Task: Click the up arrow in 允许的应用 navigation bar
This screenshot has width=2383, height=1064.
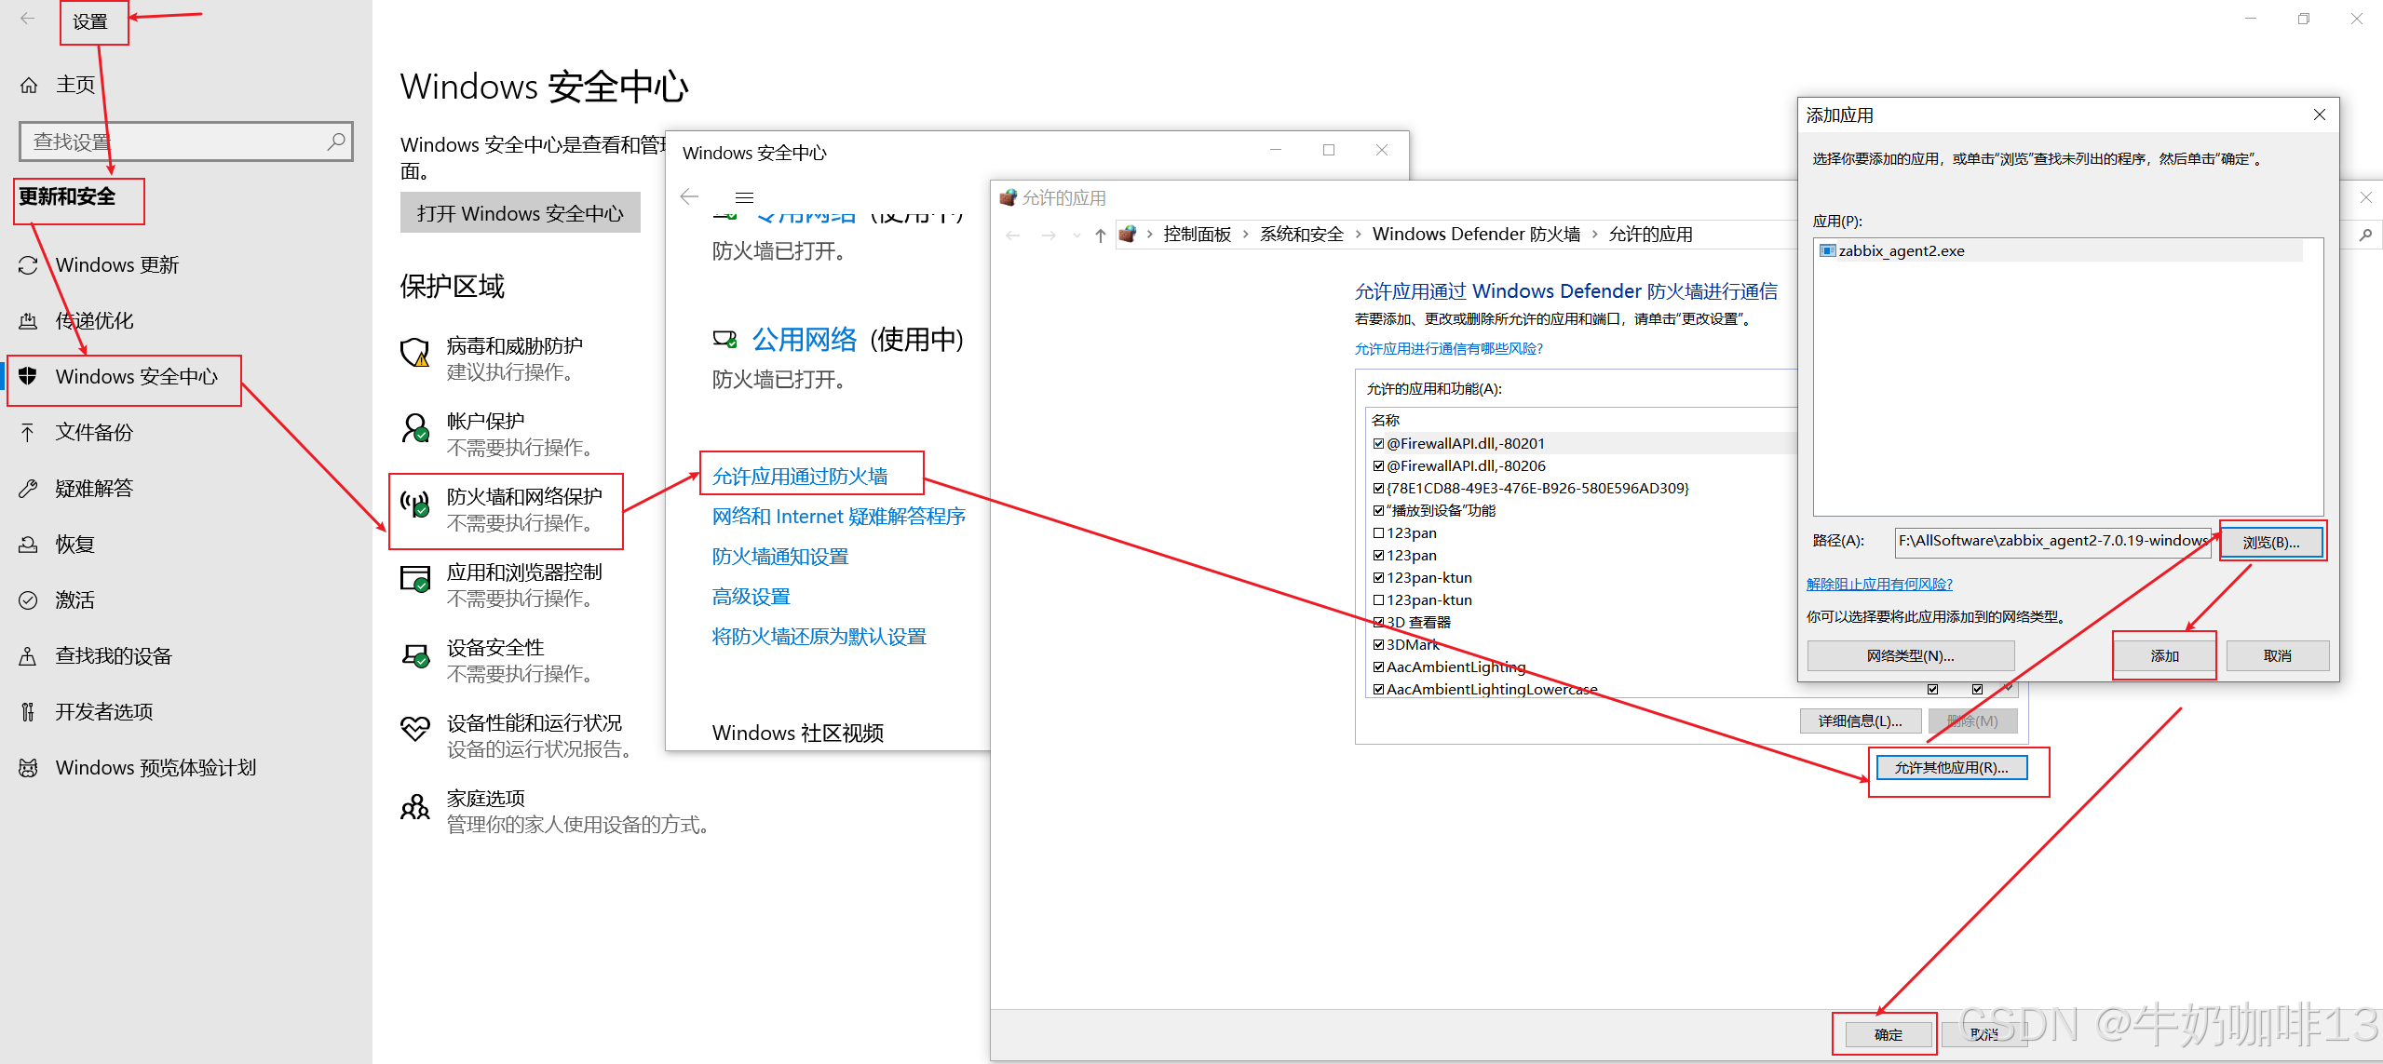Action: tap(1100, 236)
